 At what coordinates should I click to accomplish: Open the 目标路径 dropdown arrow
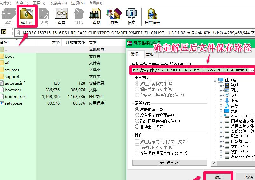point(252,70)
